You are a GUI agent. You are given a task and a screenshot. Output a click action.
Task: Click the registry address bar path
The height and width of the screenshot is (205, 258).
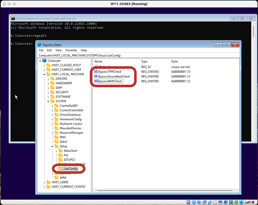pyautogui.click(x=138, y=55)
